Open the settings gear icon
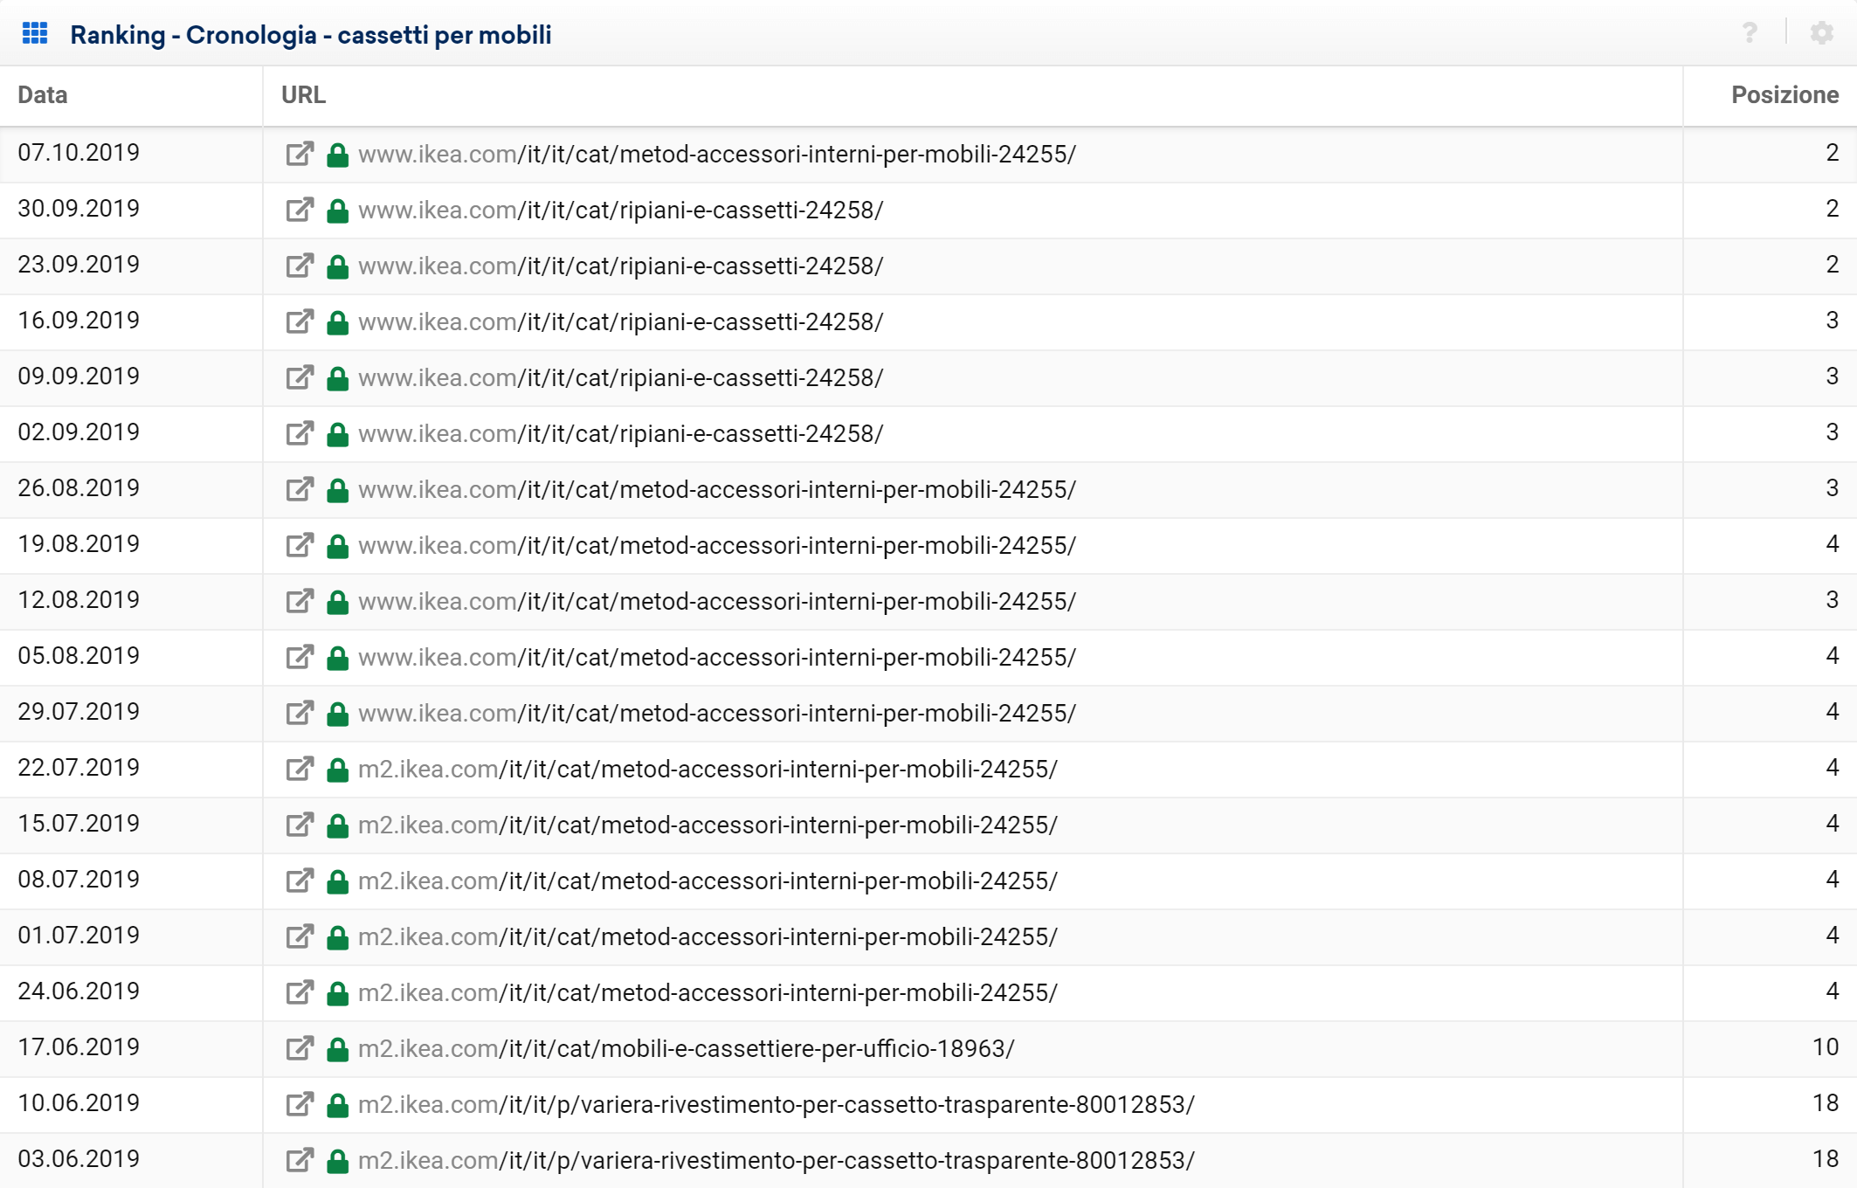The height and width of the screenshot is (1188, 1857). click(x=1821, y=33)
